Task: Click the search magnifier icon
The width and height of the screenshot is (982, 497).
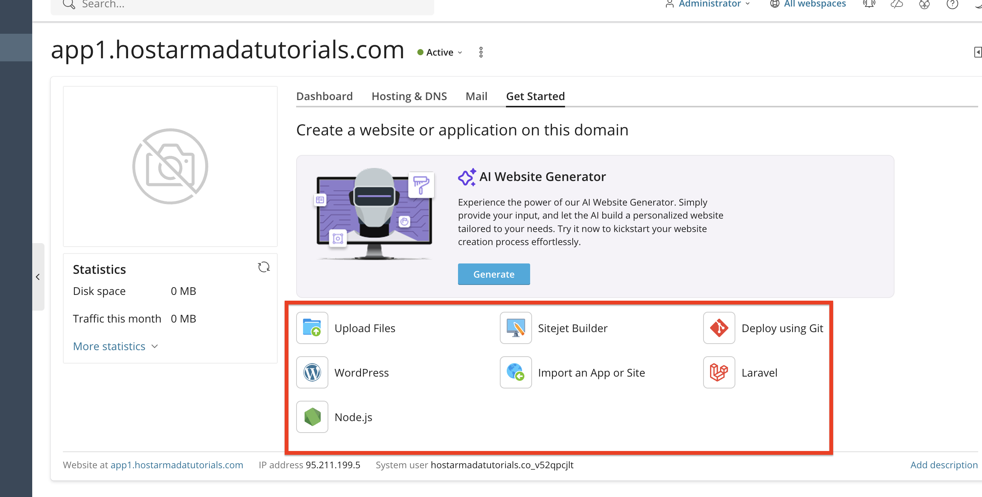Action: point(69,4)
